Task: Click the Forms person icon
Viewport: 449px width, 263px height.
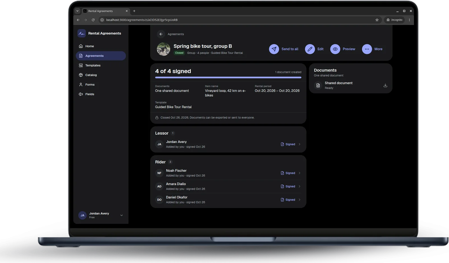Action: coord(81,85)
